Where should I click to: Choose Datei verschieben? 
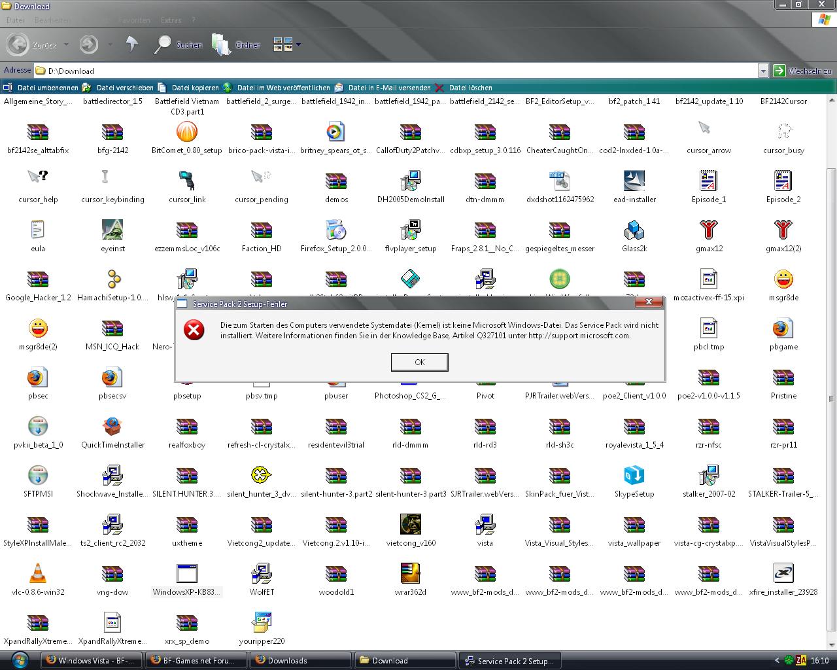[x=118, y=88]
